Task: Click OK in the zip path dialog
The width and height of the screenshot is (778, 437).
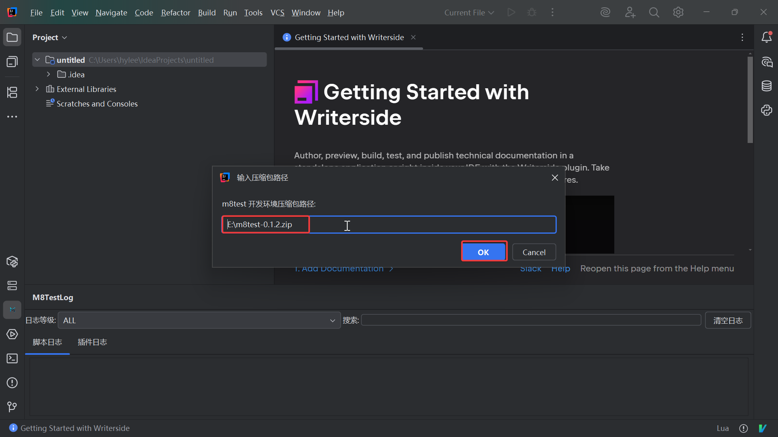Action: [483, 252]
